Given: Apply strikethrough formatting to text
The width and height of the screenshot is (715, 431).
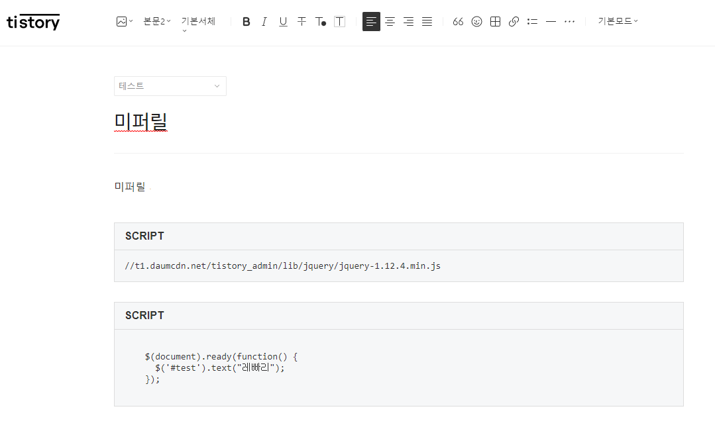Looking at the screenshot, I should point(302,21).
